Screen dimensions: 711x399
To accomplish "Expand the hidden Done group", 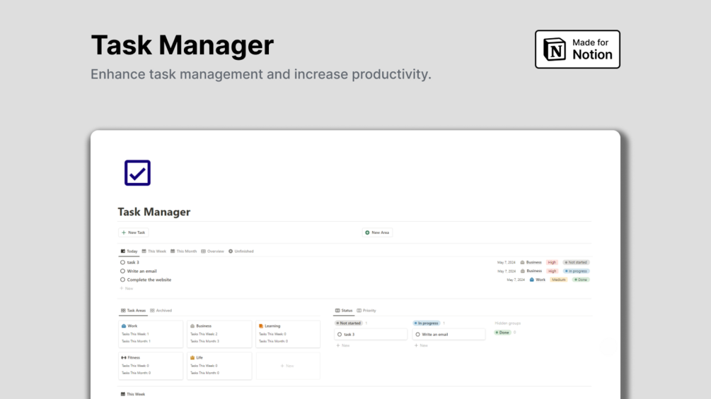I will 502,332.
